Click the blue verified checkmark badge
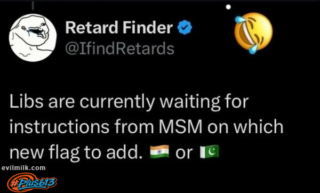The width and height of the screenshot is (320, 193). coord(185,28)
